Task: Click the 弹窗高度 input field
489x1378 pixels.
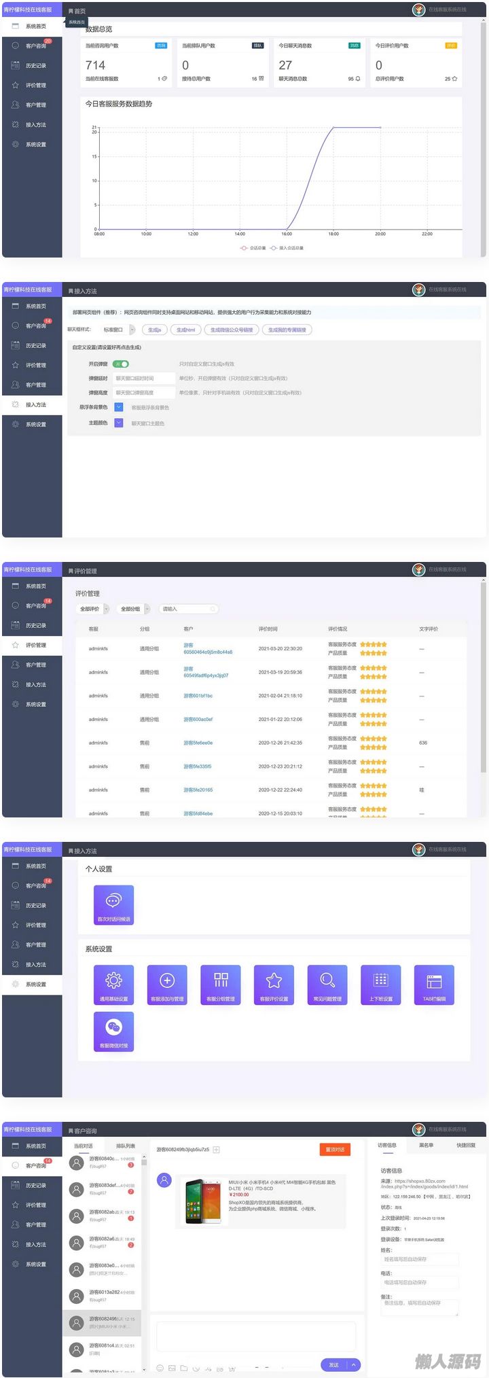Action: [x=143, y=392]
